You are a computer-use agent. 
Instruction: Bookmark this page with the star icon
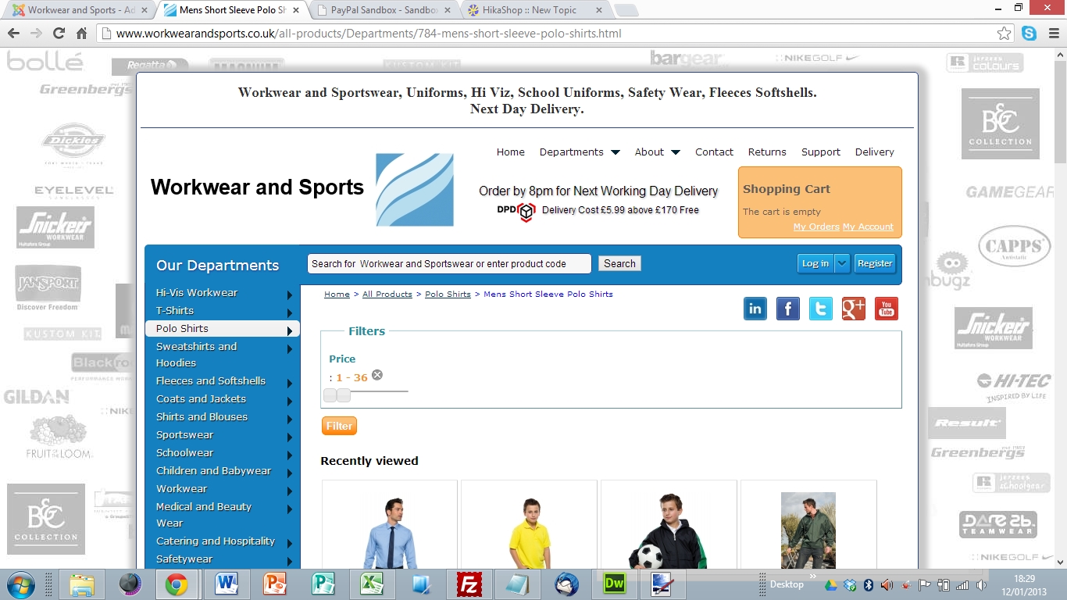(x=1005, y=34)
